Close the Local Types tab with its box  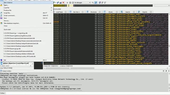pos(66,12)
